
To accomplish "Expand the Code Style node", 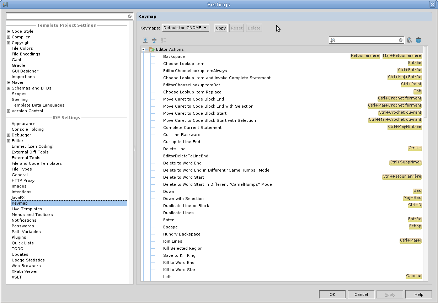I will coord(9,31).
